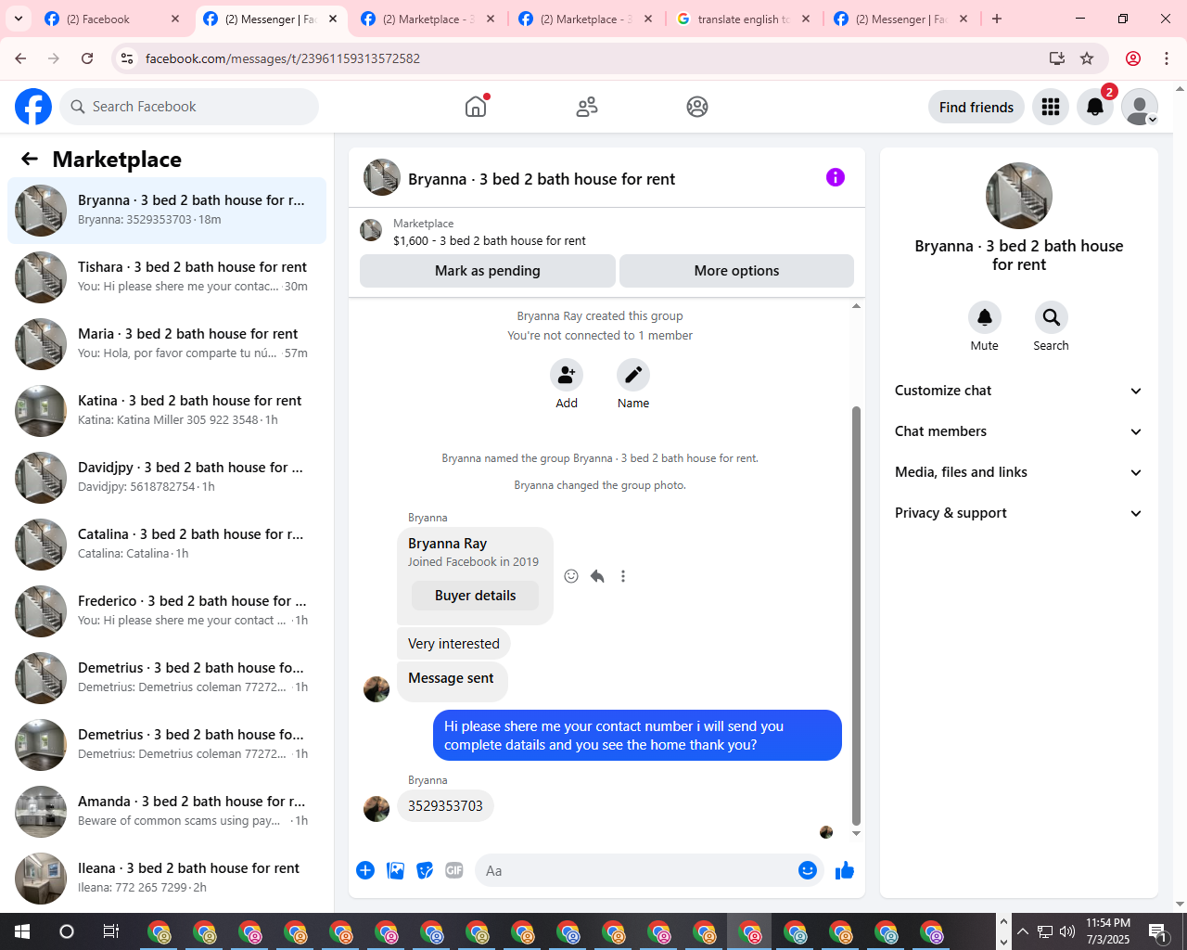The height and width of the screenshot is (950, 1187).
Task: Bookmark this page star icon
Action: [x=1087, y=58]
